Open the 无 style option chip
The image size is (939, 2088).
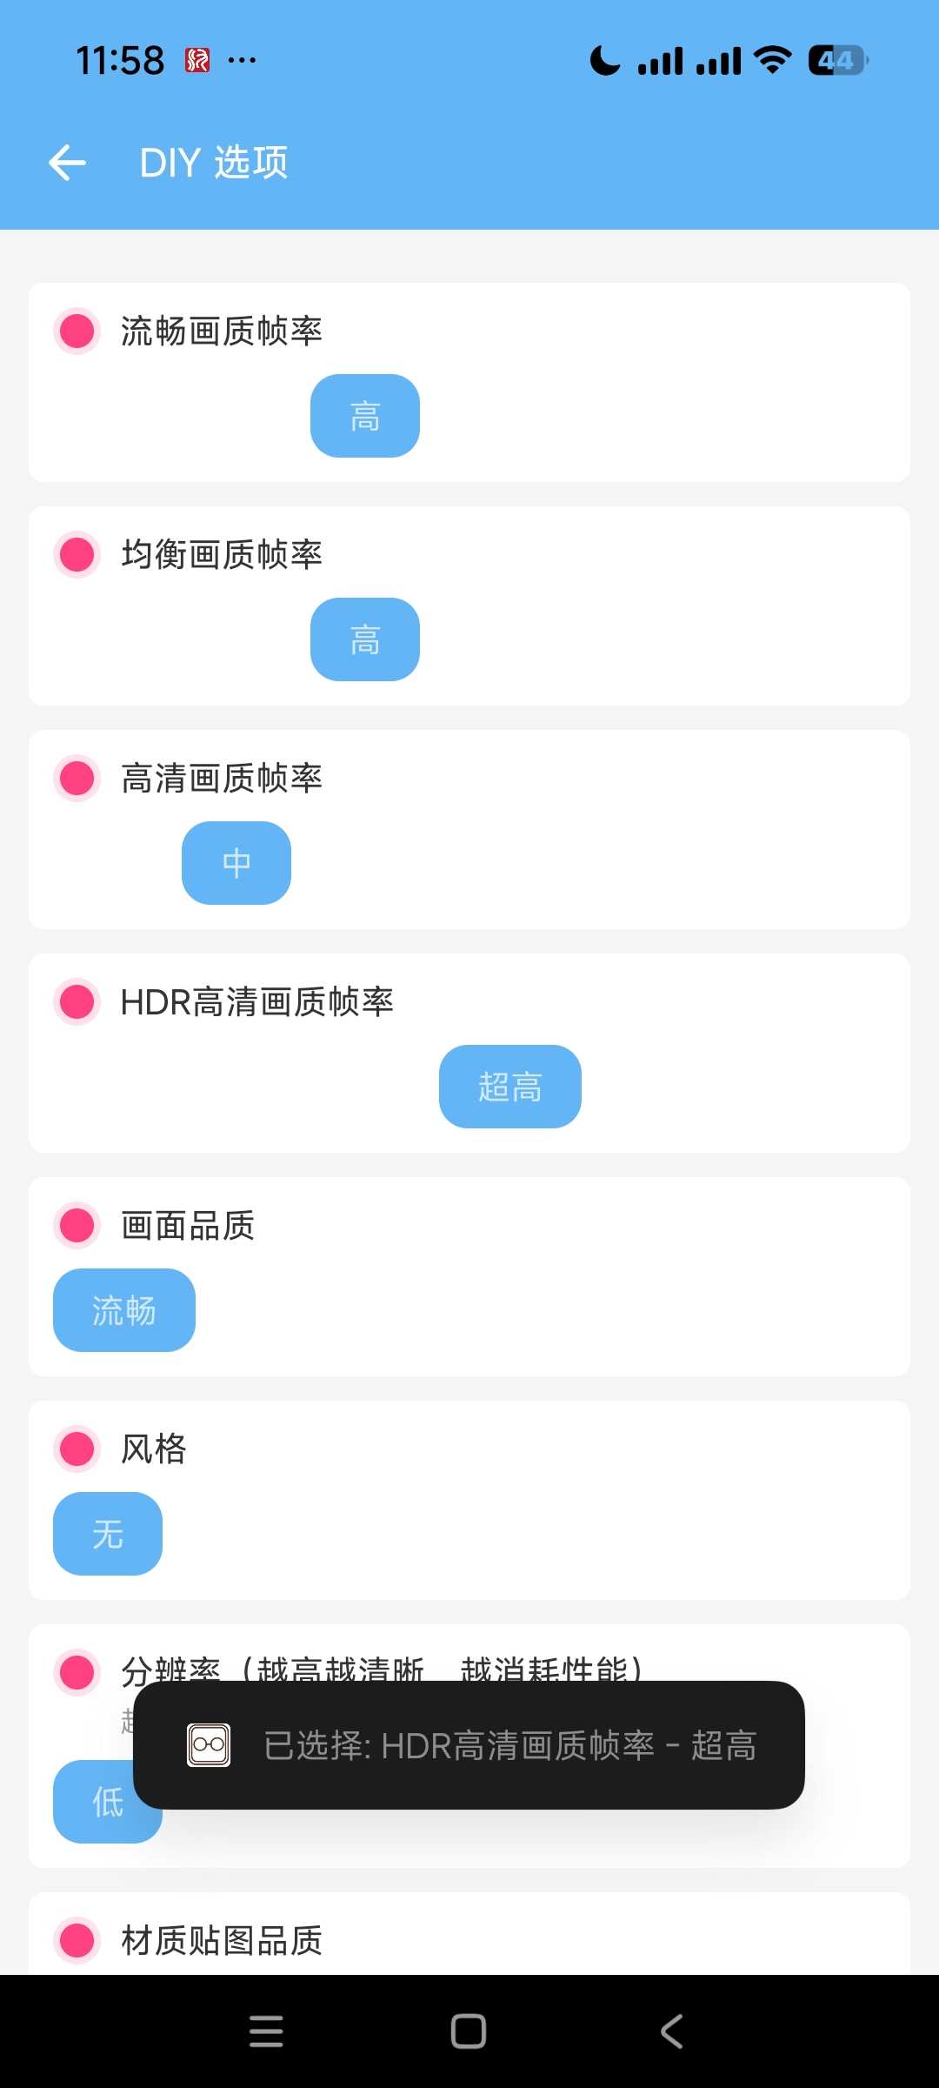point(108,1534)
